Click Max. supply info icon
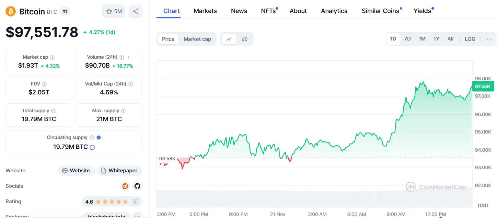Image resolution: width=497 pixels, height=218 pixels. click(123, 111)
